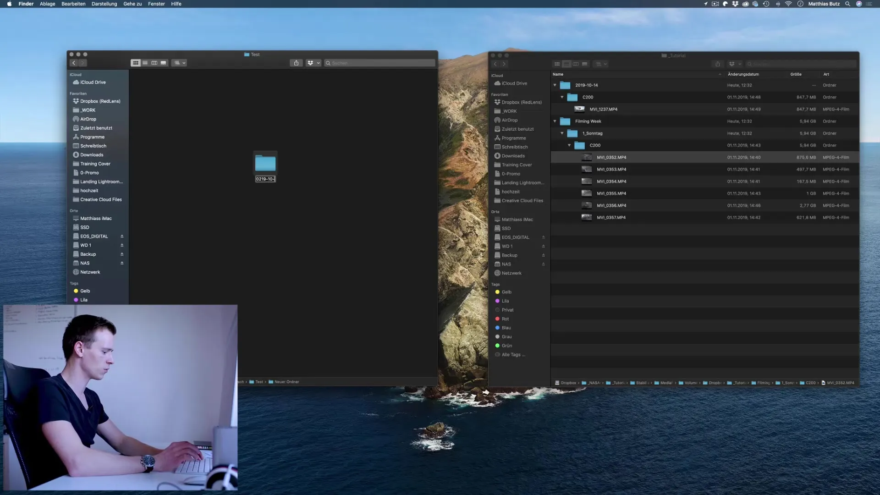880x495 pixels.
Task: Sort by Art column header
Action: [x=826, y=74]
